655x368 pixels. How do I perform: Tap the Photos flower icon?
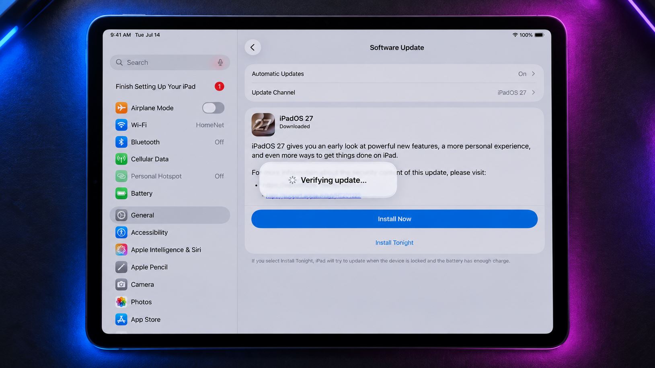point(121,302)
